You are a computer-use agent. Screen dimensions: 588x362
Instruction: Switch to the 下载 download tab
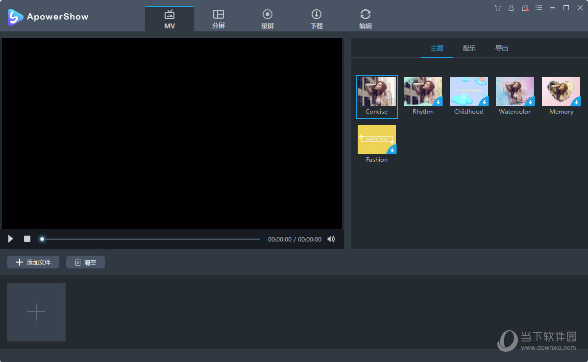[x=317, y=19]
